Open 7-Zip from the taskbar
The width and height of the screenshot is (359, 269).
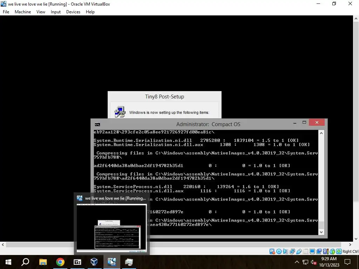[x=77, y=262]
